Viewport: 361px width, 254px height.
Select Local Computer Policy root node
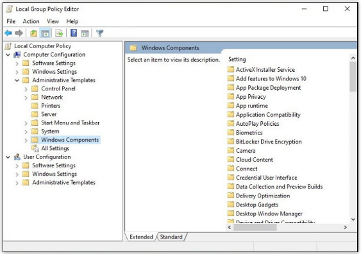pyautogui.click(x=42, y=46)
